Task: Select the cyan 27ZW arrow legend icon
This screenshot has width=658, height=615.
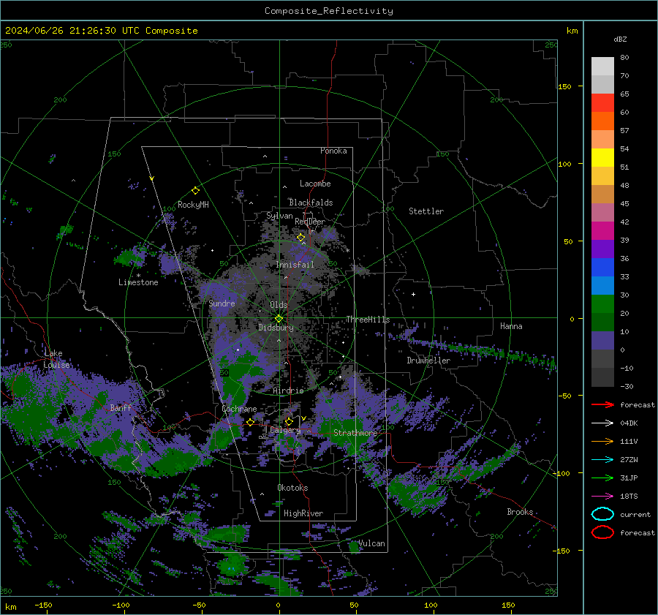Action: click(x=602, y=460)
